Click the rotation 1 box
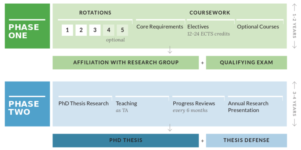The height and width of the screenshot is (150, 301). point(67,30)
